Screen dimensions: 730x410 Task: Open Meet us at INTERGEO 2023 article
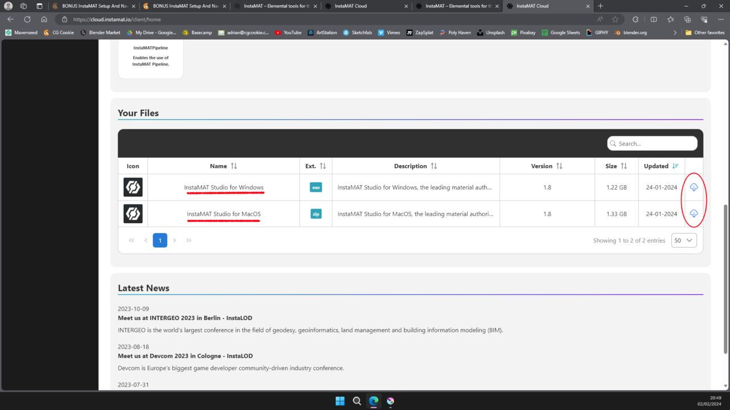[185, 318]
